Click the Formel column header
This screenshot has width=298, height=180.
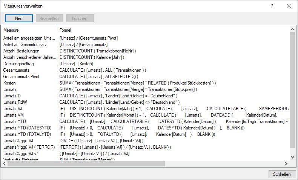[65, 30]
